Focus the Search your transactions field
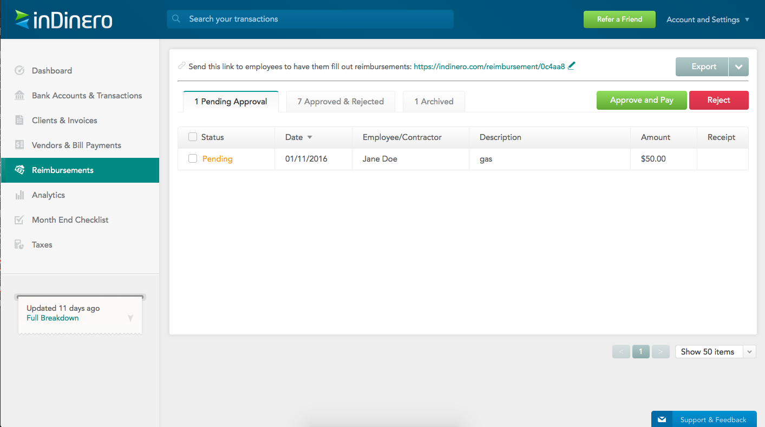This screenshot has width=765, height=427. pyautogui.click(x=310, y=19)
